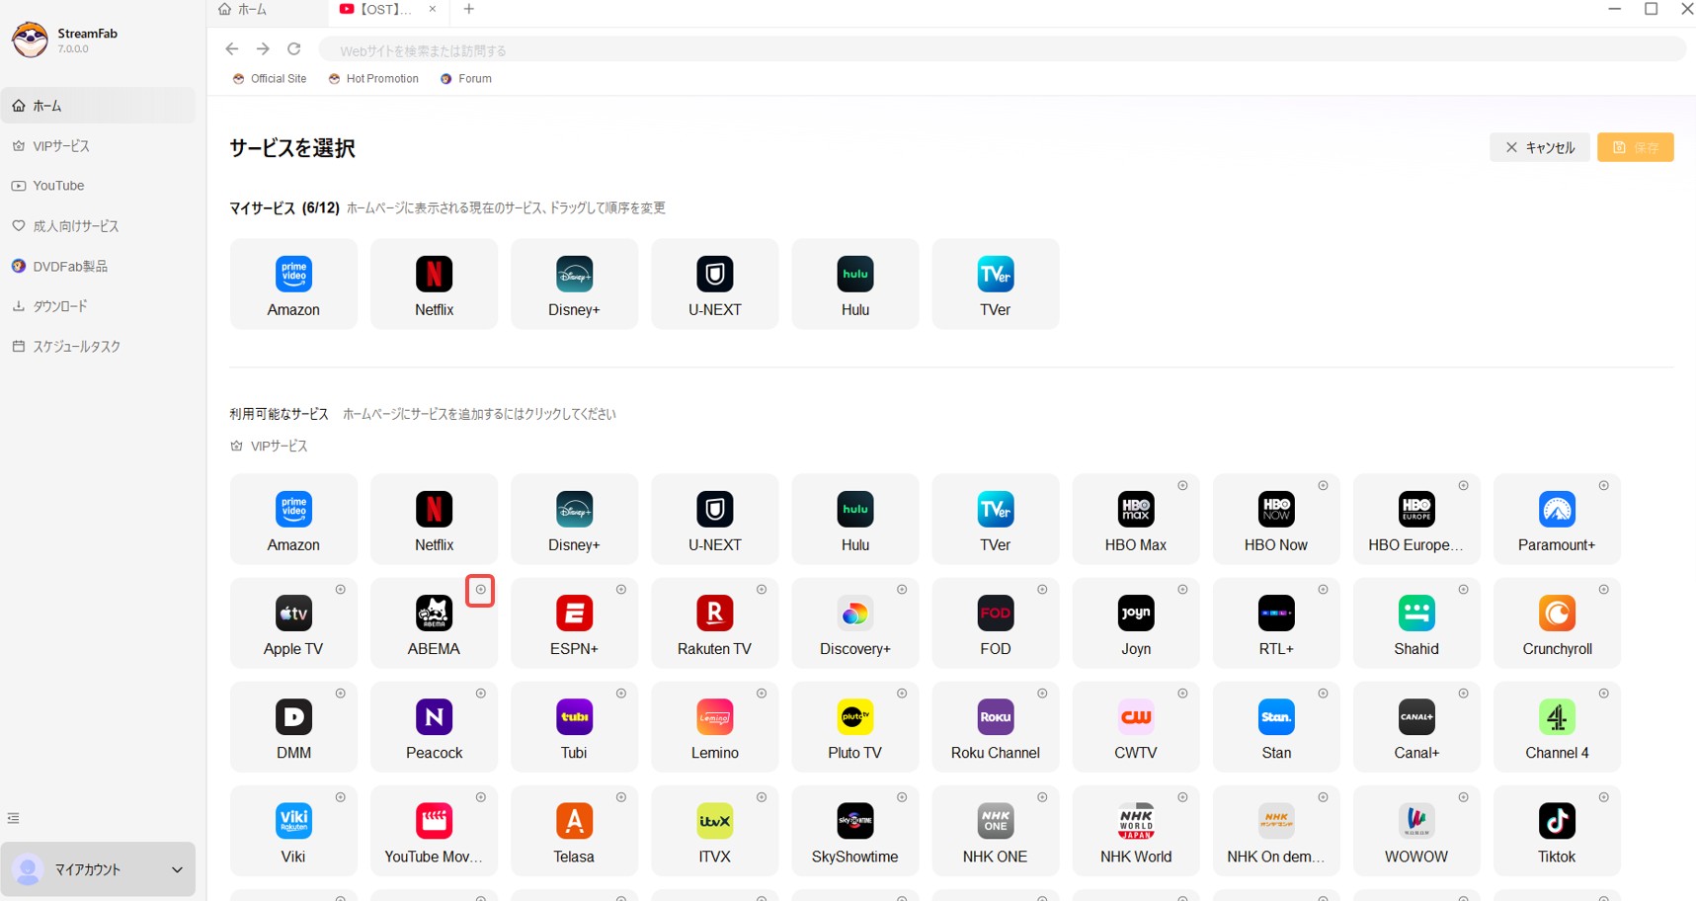Open 成人向けサービス in the sidebar
Viewport: 1696px width, 901px height.
pos(76,225)
